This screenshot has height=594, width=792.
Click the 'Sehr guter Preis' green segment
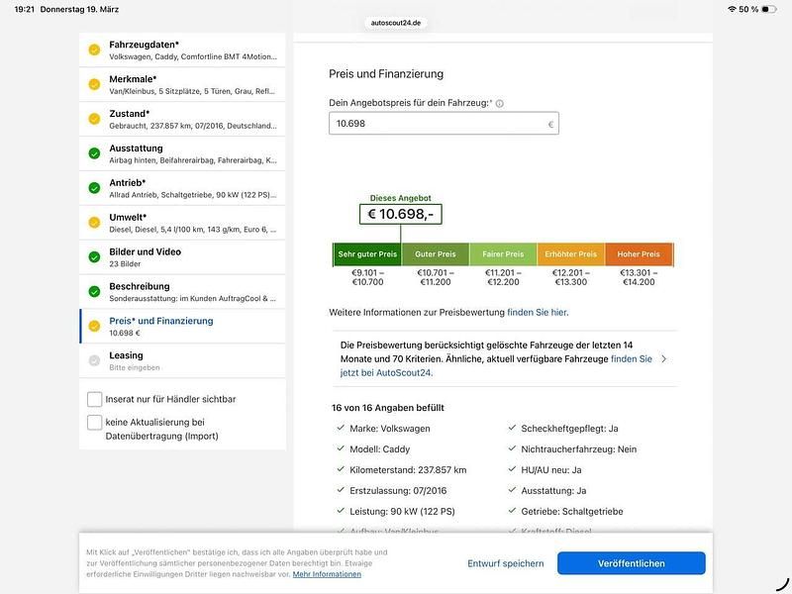tap(367, 254)
